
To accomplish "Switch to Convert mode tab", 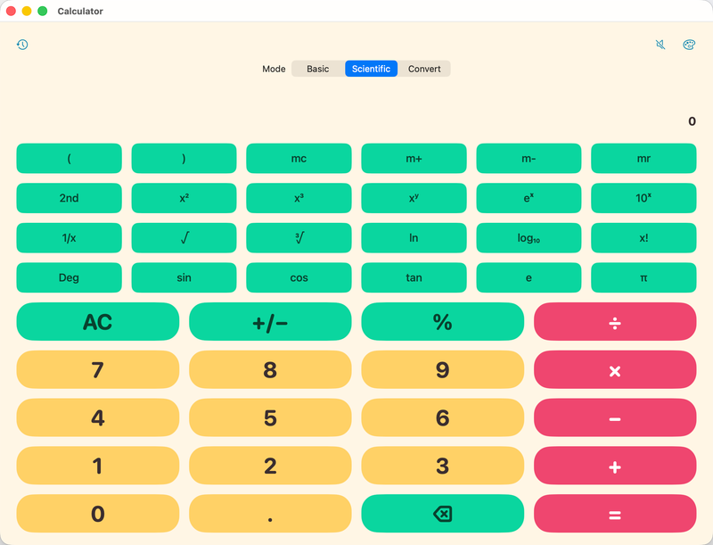I will click(424, 69).
